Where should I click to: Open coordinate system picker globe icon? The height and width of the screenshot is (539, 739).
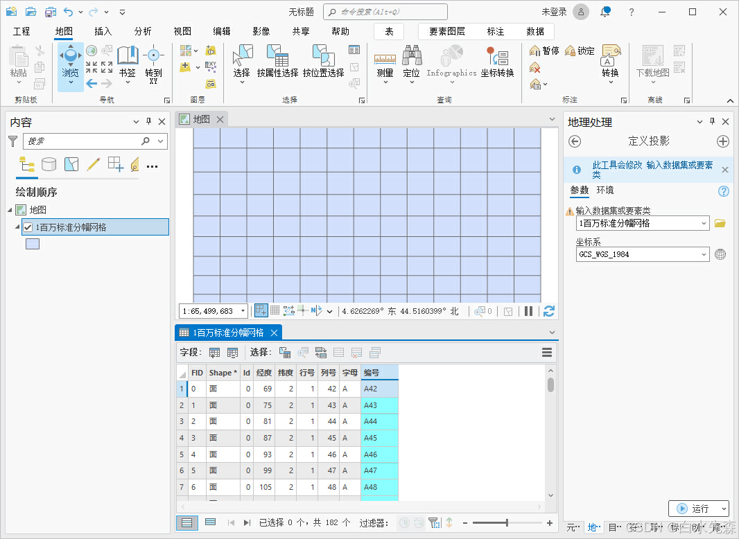click(720, 254)
